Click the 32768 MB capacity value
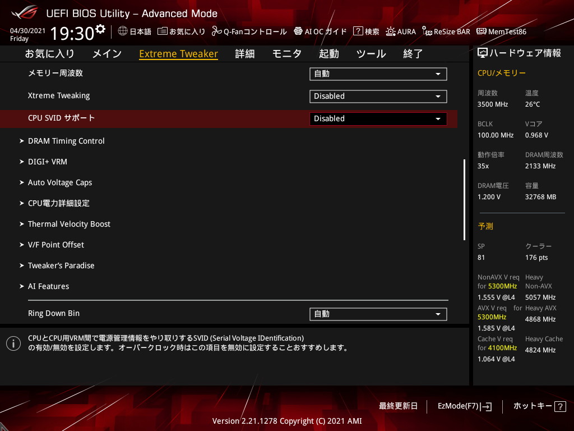The width and height of the screenshot is (574, 431). [x=541, y=197]
